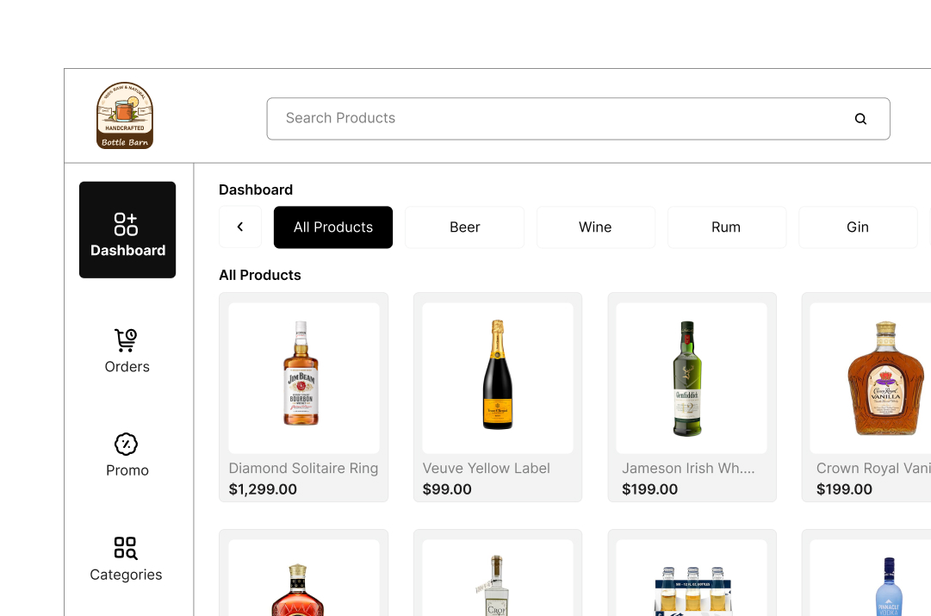The height and width of the screenshot is (616, 931).
Task: Select the Rum category tab
Action: 726,227
